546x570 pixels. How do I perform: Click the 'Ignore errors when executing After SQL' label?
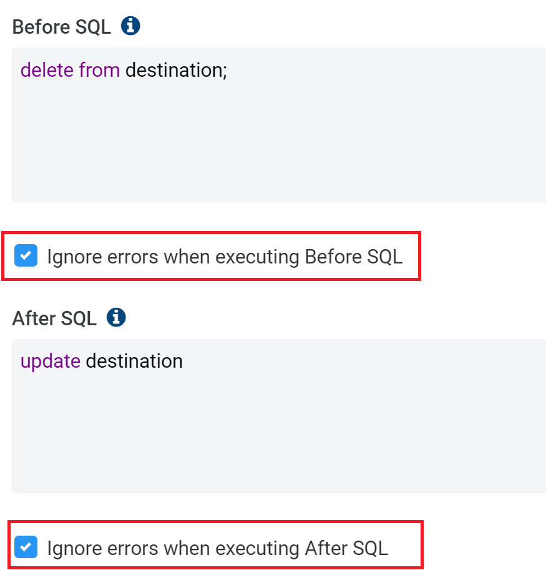tap(218, 548)
